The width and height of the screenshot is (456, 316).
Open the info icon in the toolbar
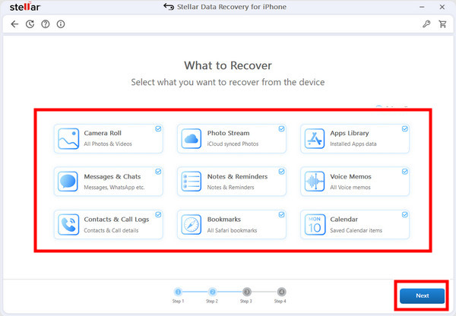[x=61, y=24]
